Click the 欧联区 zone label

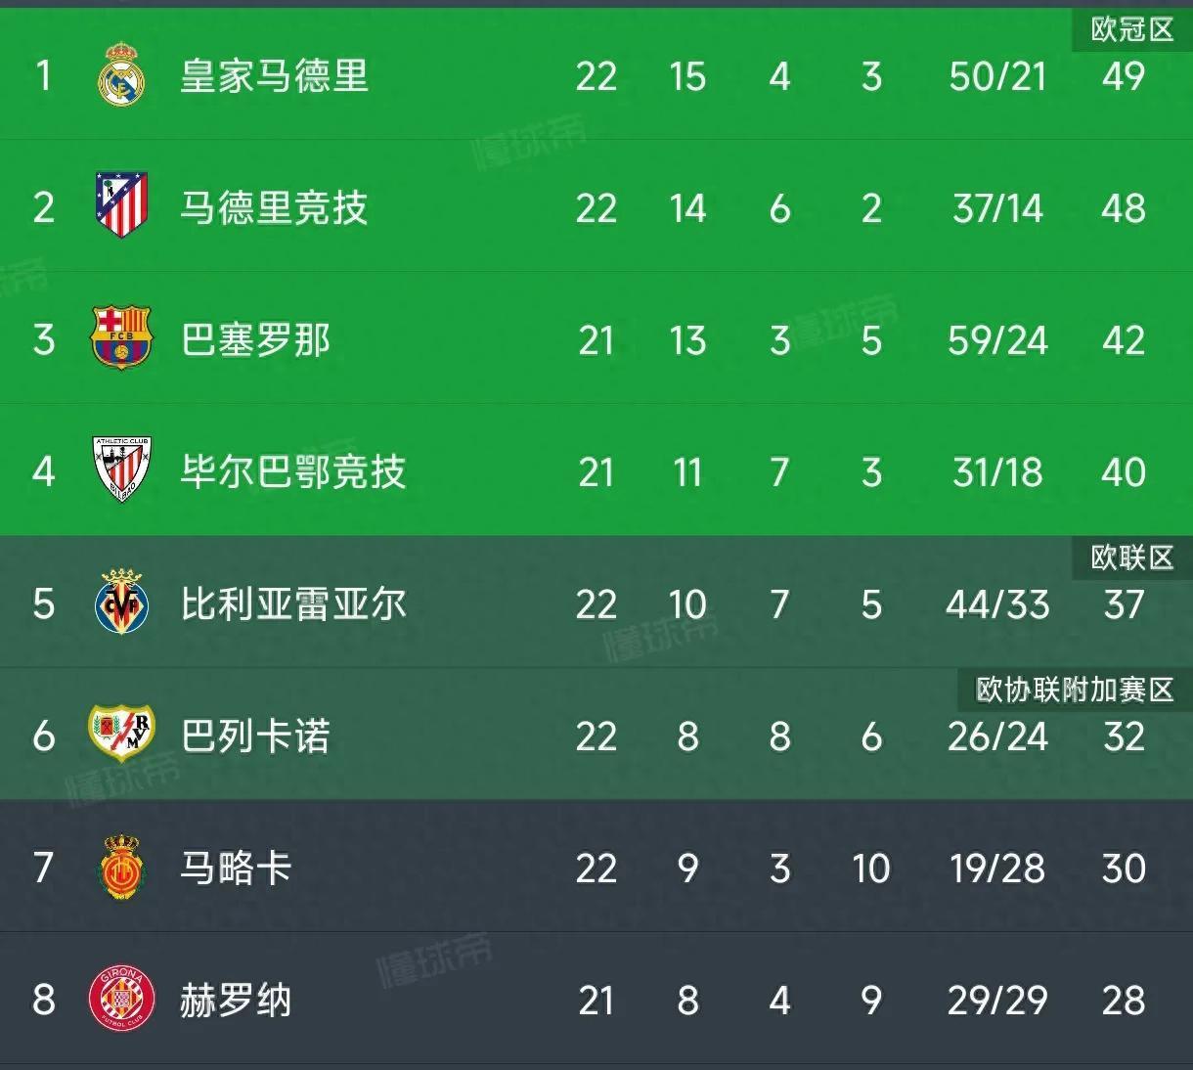[1132, 557]
